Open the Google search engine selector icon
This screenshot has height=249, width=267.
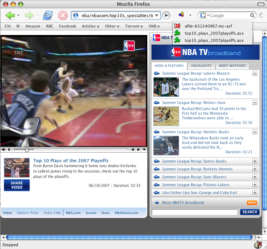[x=203, y=15]
